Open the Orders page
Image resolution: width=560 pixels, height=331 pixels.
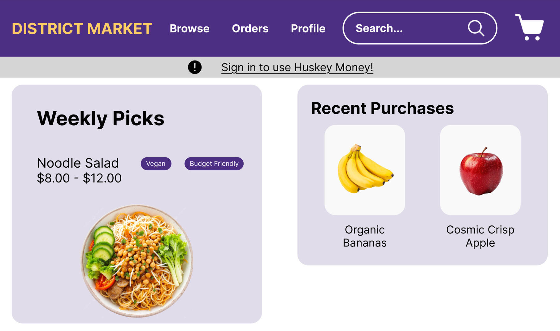pos(250,28)
